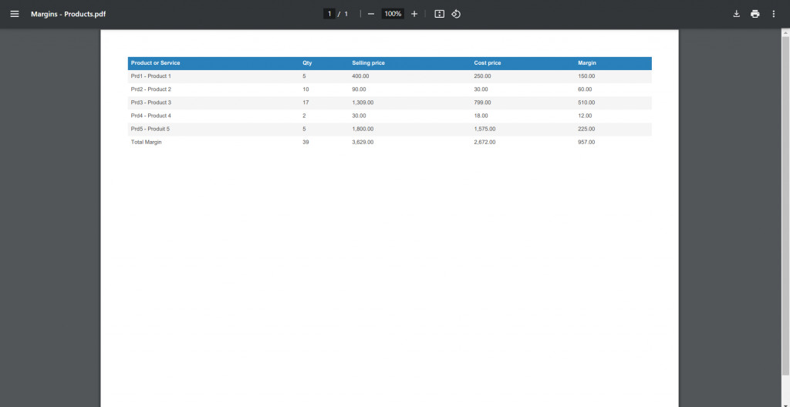Click selling price 90.00 for Product 2
The height and width of the screenshot is (407, 790).
point(359,89)
